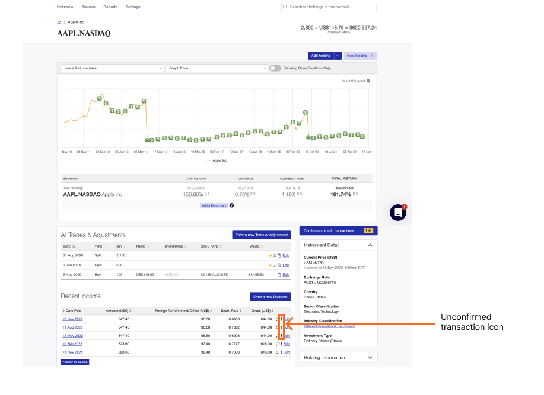Click the unconfirmed icon on 11 Nov 2021 dividend
The width and height of the screenshot is (544, 395).
(x=281, y=352)
